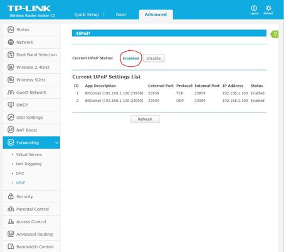Screen dimensions: 301x252
Task: Click the Current UPnP Settings List heading
Action: pos(107,77)
